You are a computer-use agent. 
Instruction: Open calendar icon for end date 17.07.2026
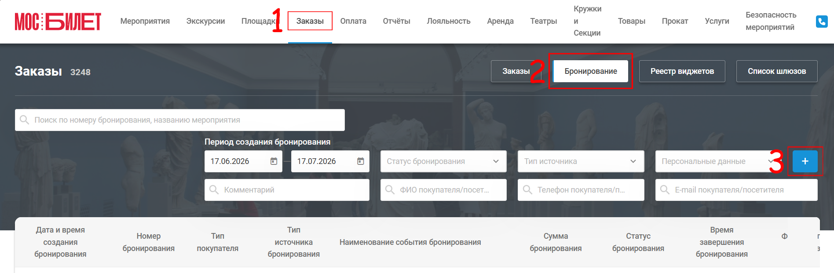(x=360, y=161)
